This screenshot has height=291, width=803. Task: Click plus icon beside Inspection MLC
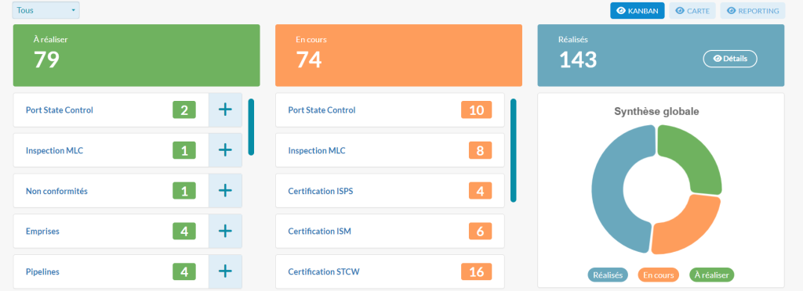pos(225,150)
